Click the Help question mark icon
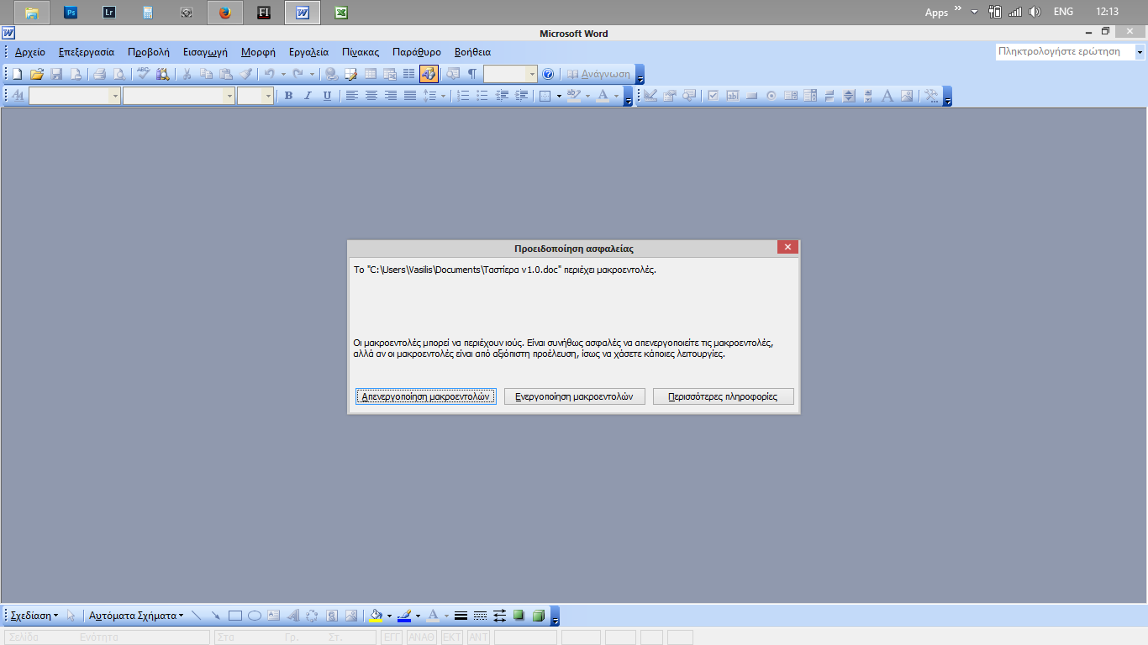 [548, 74]
